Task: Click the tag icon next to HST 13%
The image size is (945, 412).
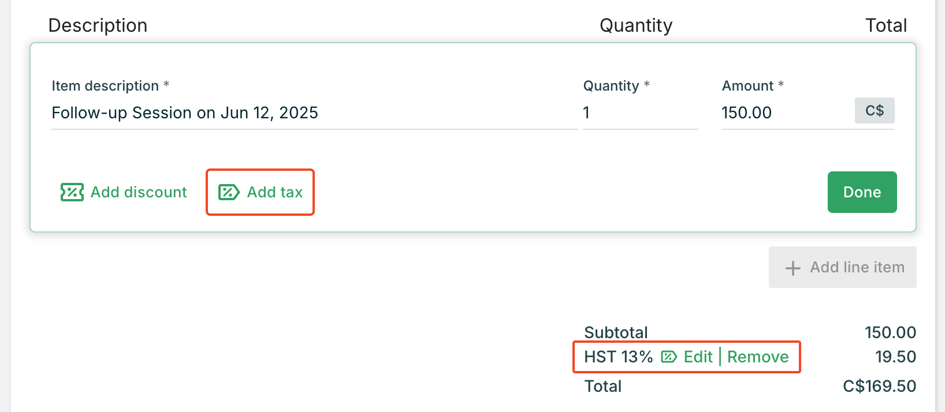Action: point(669,357)
